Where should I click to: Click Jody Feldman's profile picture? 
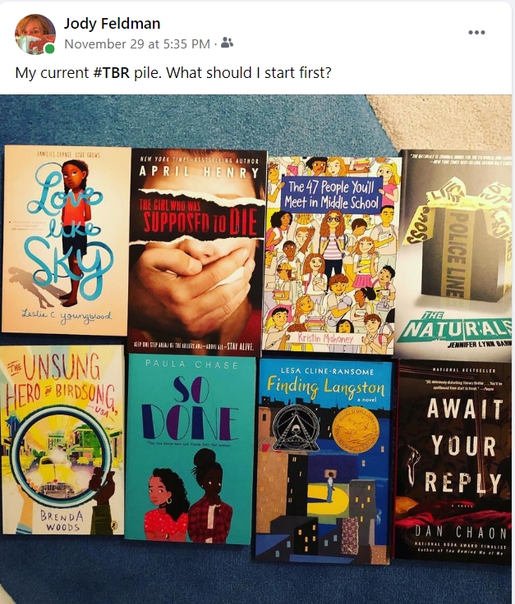pos(35,34)
